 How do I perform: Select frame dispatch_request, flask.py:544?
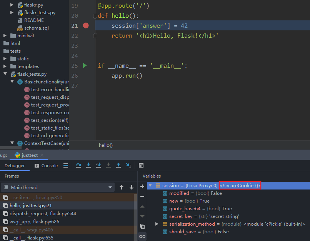pyautogui.click(x=67, y=214)
